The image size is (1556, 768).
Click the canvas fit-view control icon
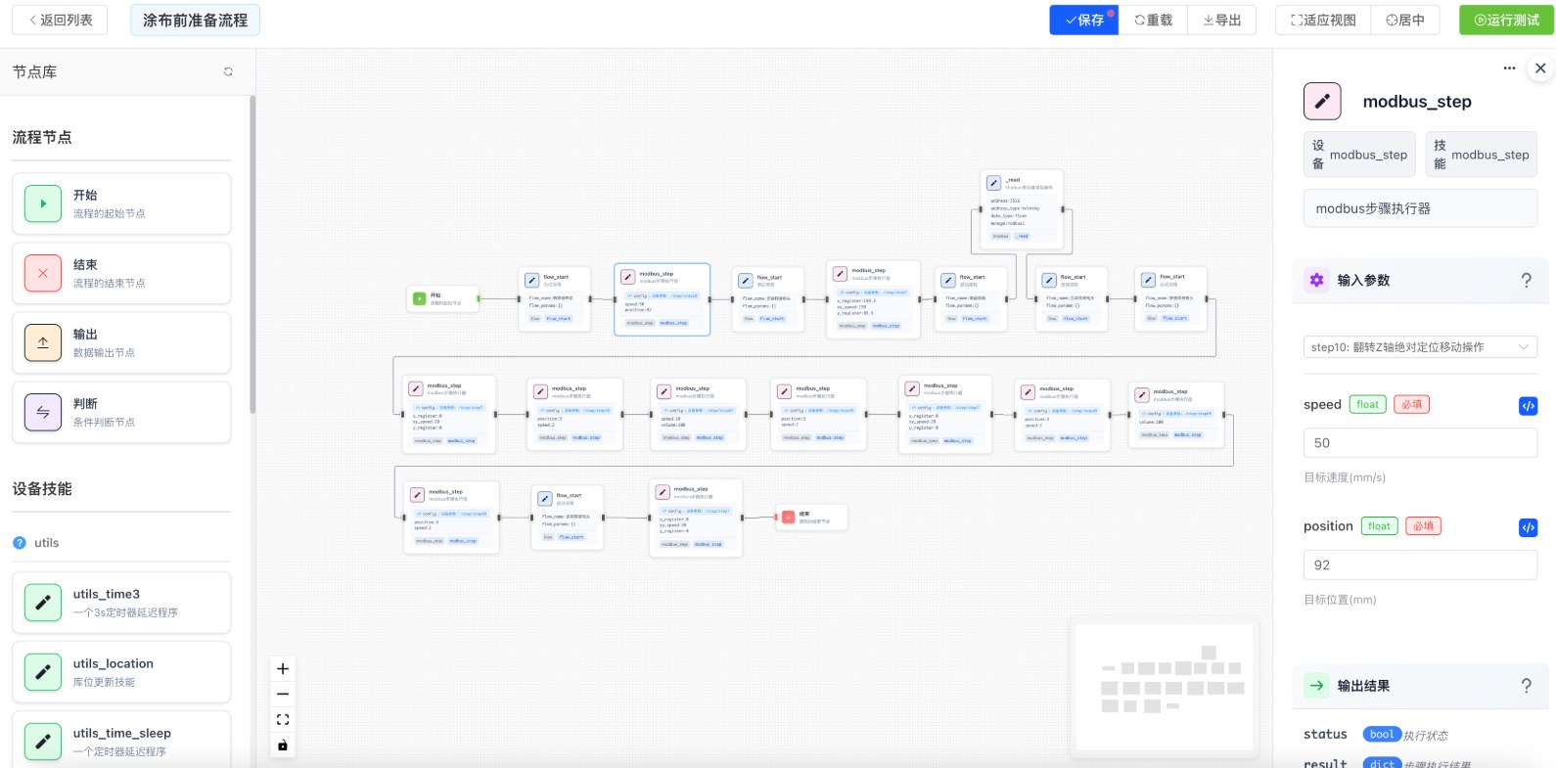(283, 720)
